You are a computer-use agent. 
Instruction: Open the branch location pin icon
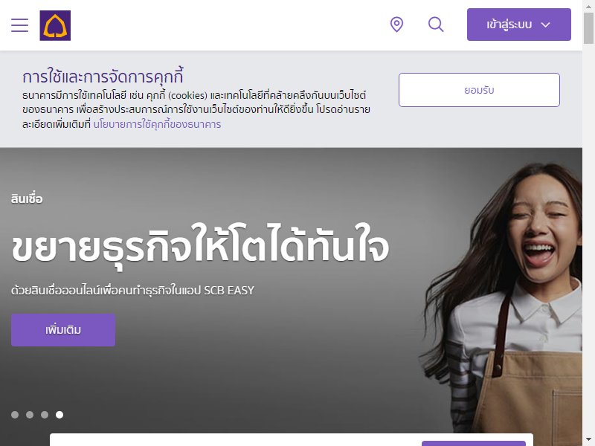pyautogui.click(x=396, y=25)
